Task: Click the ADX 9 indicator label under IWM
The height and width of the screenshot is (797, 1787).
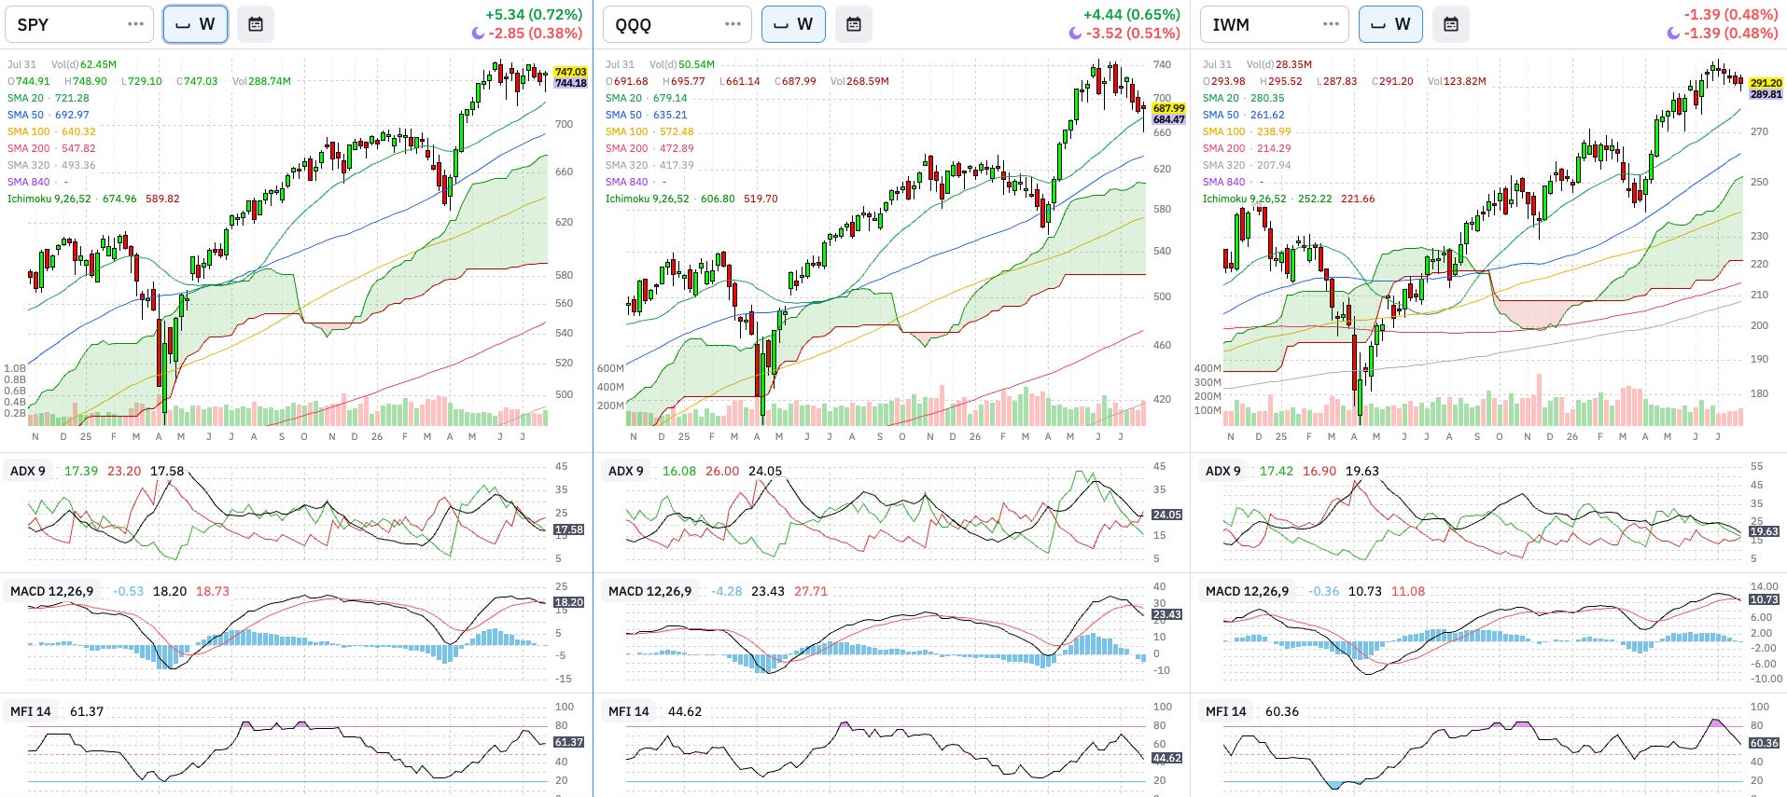Action: point(1223,471)
